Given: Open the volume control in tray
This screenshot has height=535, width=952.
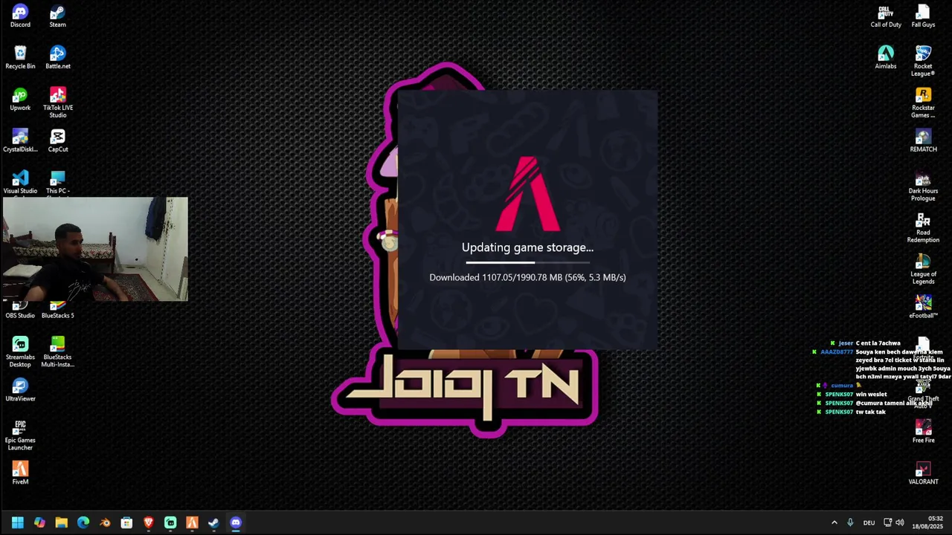Looking at the screenshot, I should (900, 523).
